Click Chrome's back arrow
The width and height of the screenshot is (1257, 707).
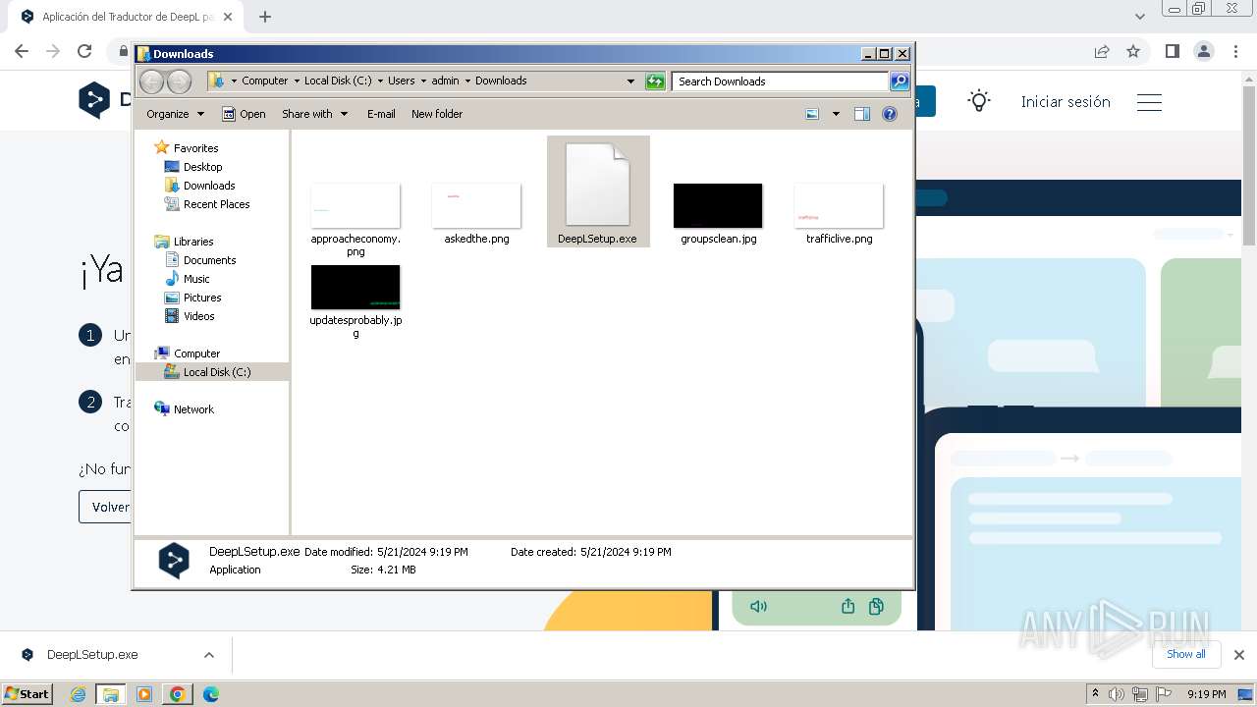(x=22, y=51)
